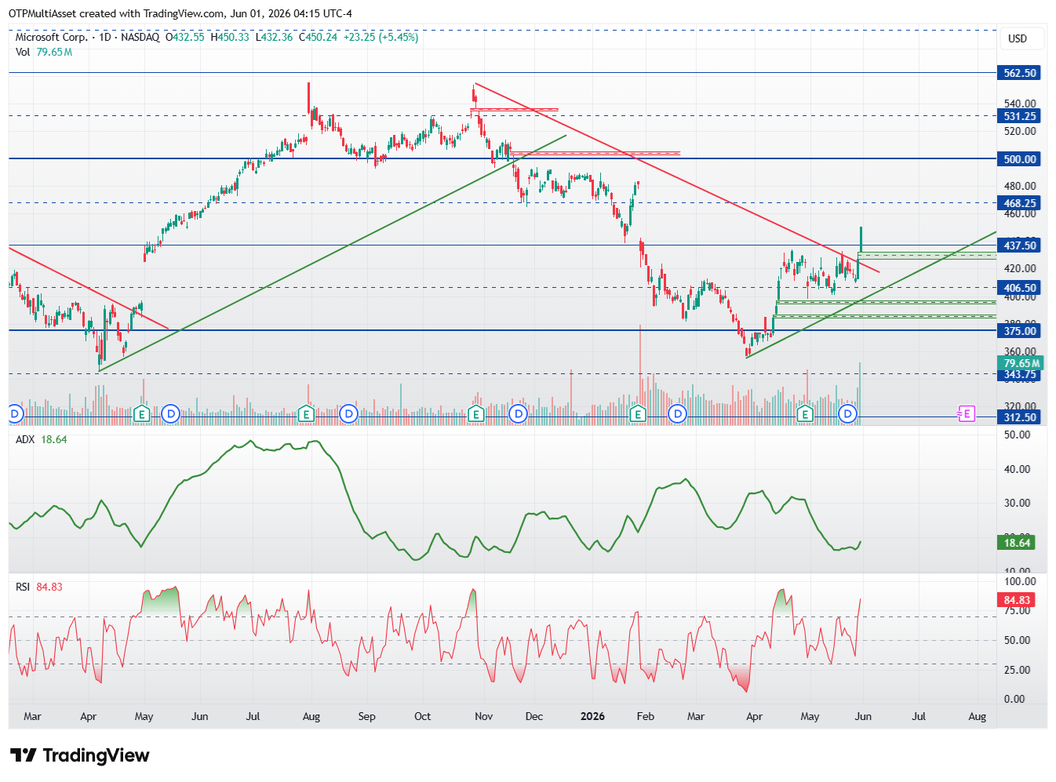1056x782 pixels.
Task: Click the 468.25 price line label
Action: [x=1020, y=203]
